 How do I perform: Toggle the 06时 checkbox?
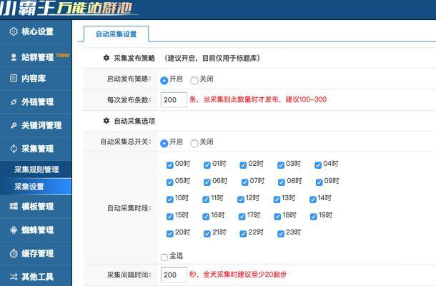coord(207,182)
